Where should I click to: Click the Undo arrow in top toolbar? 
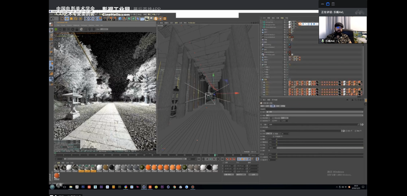click(52, 19)
